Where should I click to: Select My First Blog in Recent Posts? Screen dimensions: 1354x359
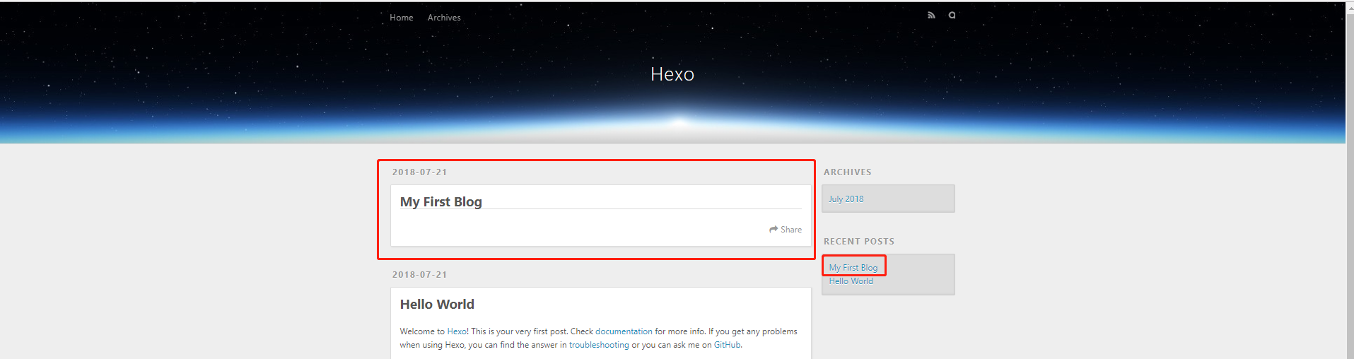853,267
